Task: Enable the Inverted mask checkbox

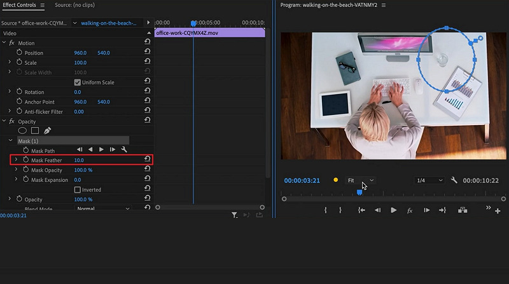Action: (x=77, y=190)
